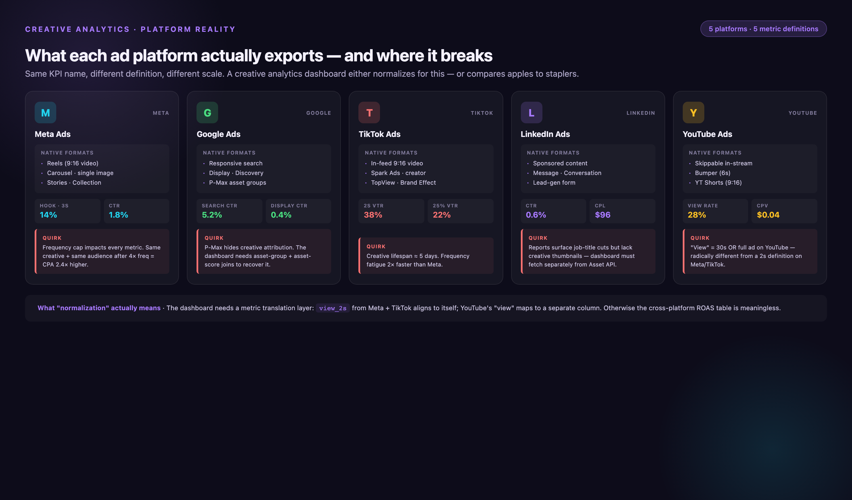
Task: Click the Google 'G' platform icon
Action: point(207,113)
